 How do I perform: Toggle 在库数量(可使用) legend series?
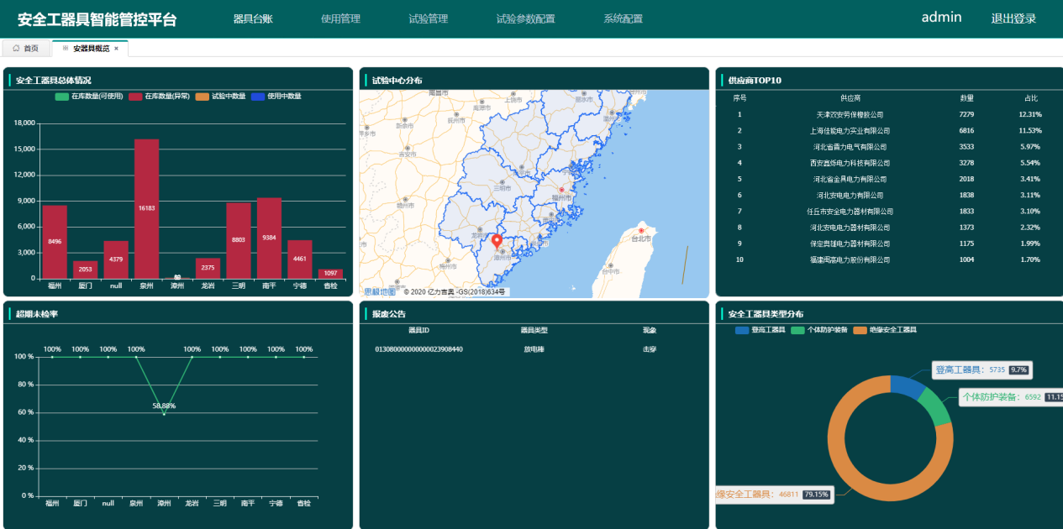[88, 97]
